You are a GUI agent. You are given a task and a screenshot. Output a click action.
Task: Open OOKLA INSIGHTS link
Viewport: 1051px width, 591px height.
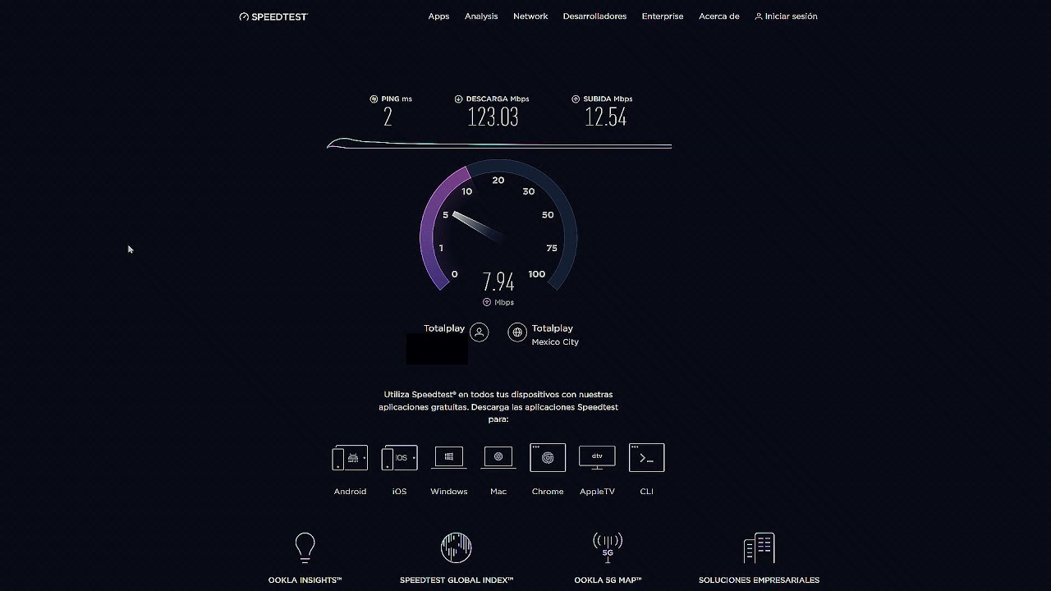pos(305,580)
